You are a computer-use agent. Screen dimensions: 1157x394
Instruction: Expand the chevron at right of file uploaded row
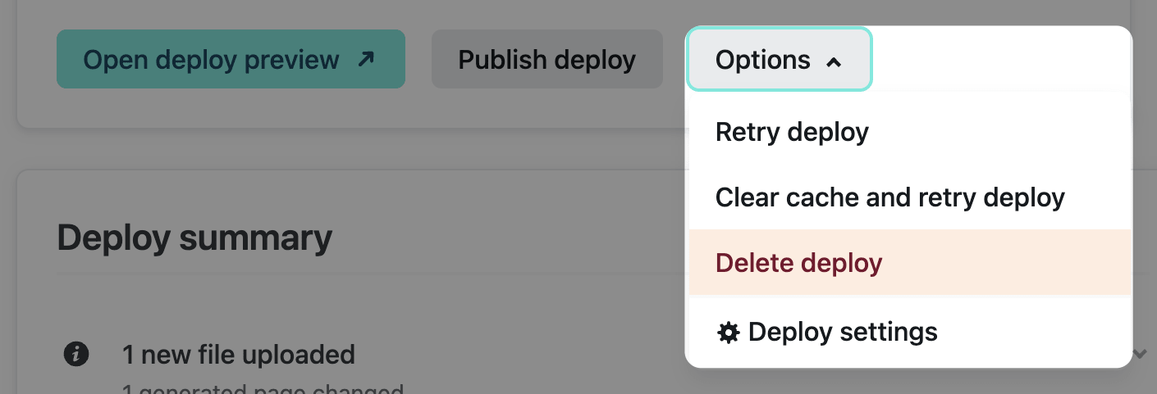pyautogui.click(x=1140, y=354)
